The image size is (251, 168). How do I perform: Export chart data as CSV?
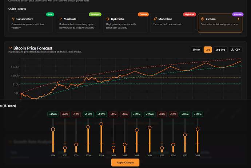235,50
